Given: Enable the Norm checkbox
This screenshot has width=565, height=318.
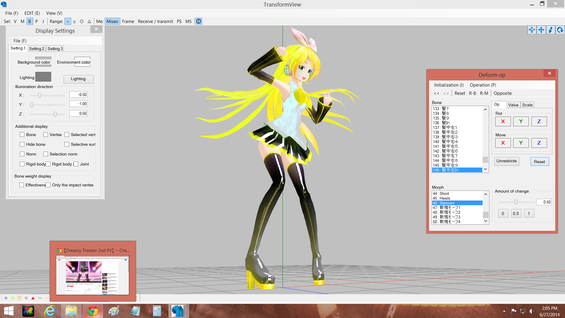Looking at the screenshot, I should tap(22, 154).
